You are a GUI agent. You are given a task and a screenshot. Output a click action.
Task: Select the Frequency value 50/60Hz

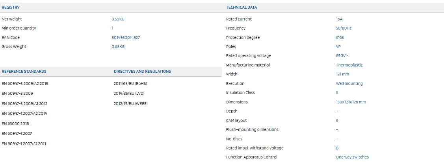(344, 28)
